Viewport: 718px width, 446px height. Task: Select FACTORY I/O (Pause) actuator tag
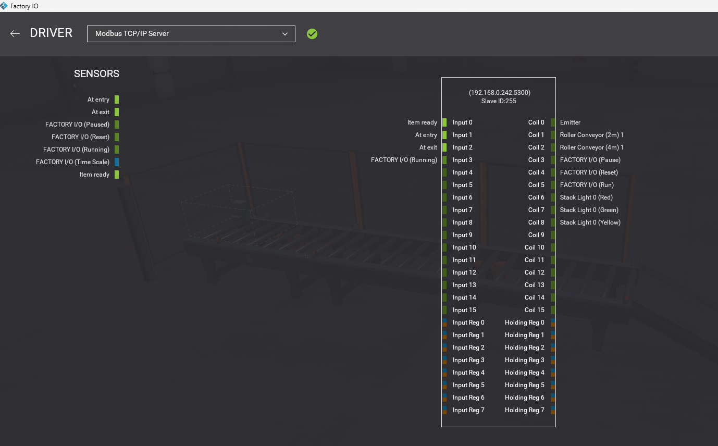coord(590,160)
